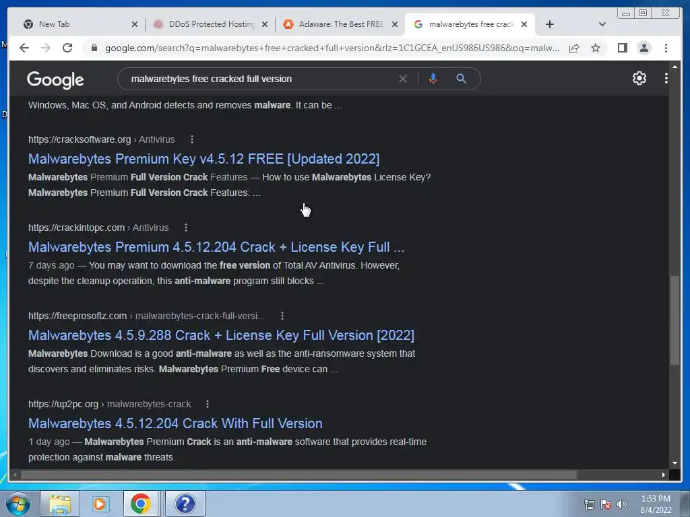
Task: Open a new browser tab
Action: pos(550,24)
